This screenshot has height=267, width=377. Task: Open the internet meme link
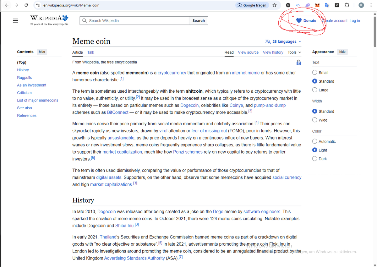[246, 73]
